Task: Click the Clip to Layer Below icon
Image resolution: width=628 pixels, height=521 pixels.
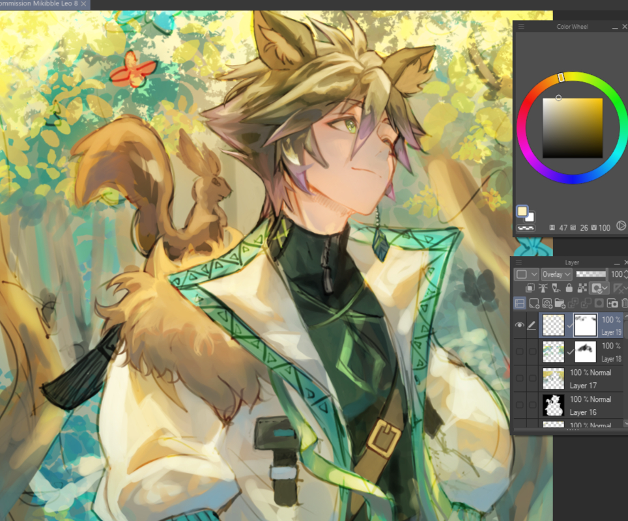Action: pyautogui.click(x=531, y=288)
